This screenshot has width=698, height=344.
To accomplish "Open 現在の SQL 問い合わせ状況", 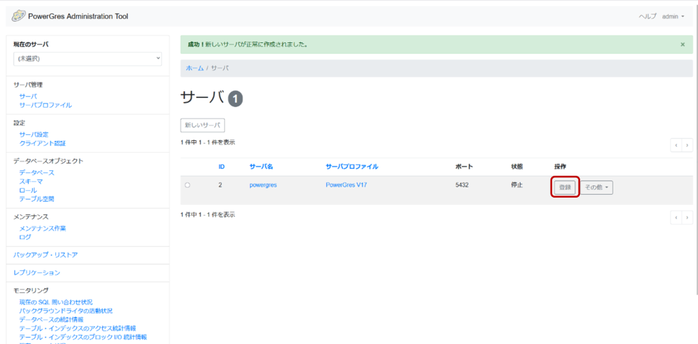I will pyautogui.click(x=56, y=302).
